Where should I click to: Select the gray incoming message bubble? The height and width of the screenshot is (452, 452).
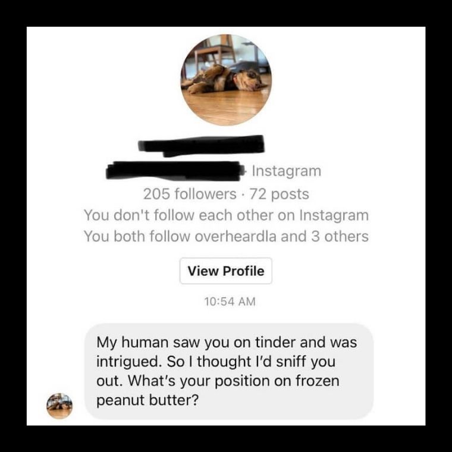(x=229, y=371)
